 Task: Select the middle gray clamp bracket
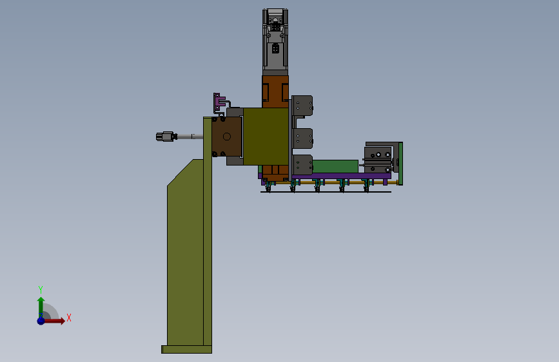tap(302, 138)
